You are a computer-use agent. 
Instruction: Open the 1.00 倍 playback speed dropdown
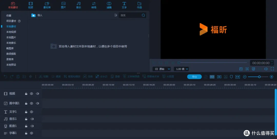point(181,69)
